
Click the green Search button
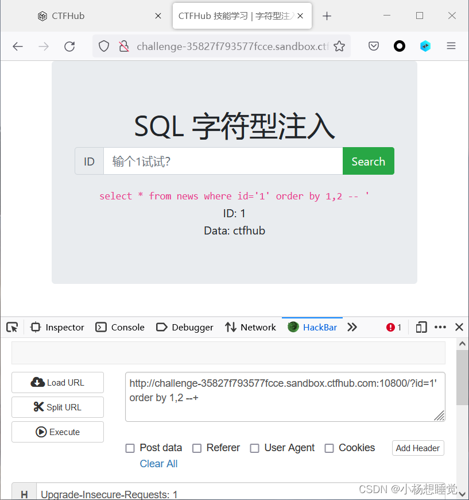pos(368,161)
